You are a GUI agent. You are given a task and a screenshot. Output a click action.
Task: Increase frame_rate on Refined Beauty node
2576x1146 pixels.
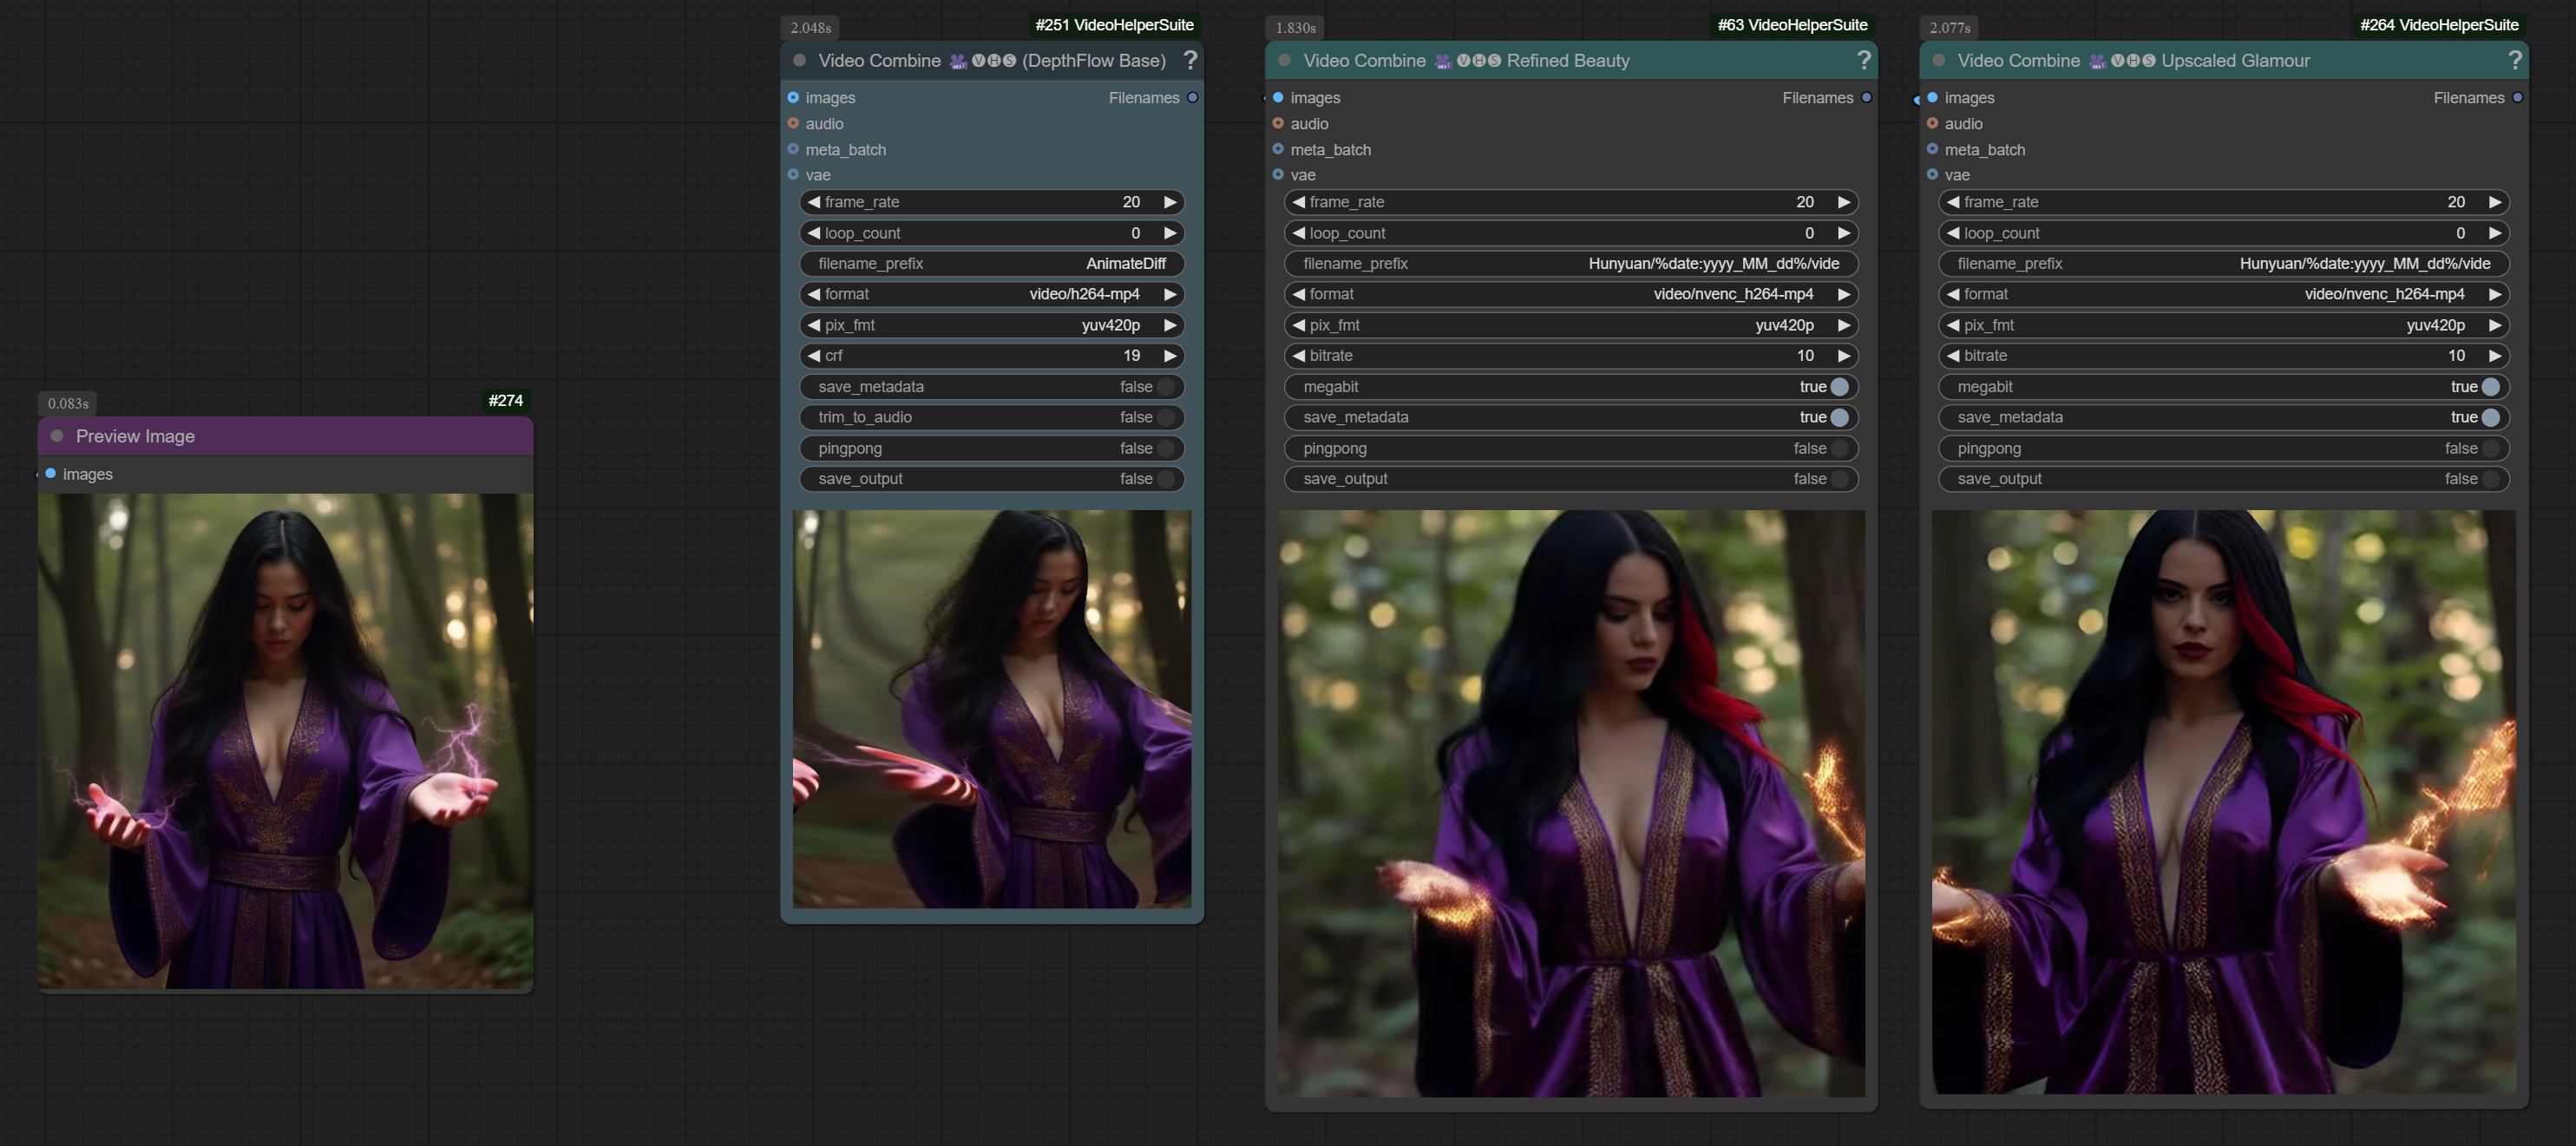point(1843,202)
